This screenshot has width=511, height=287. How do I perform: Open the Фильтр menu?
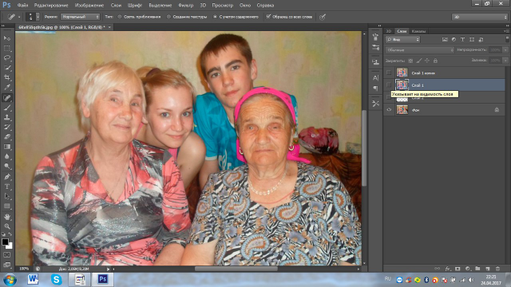[x=186, y=6]
